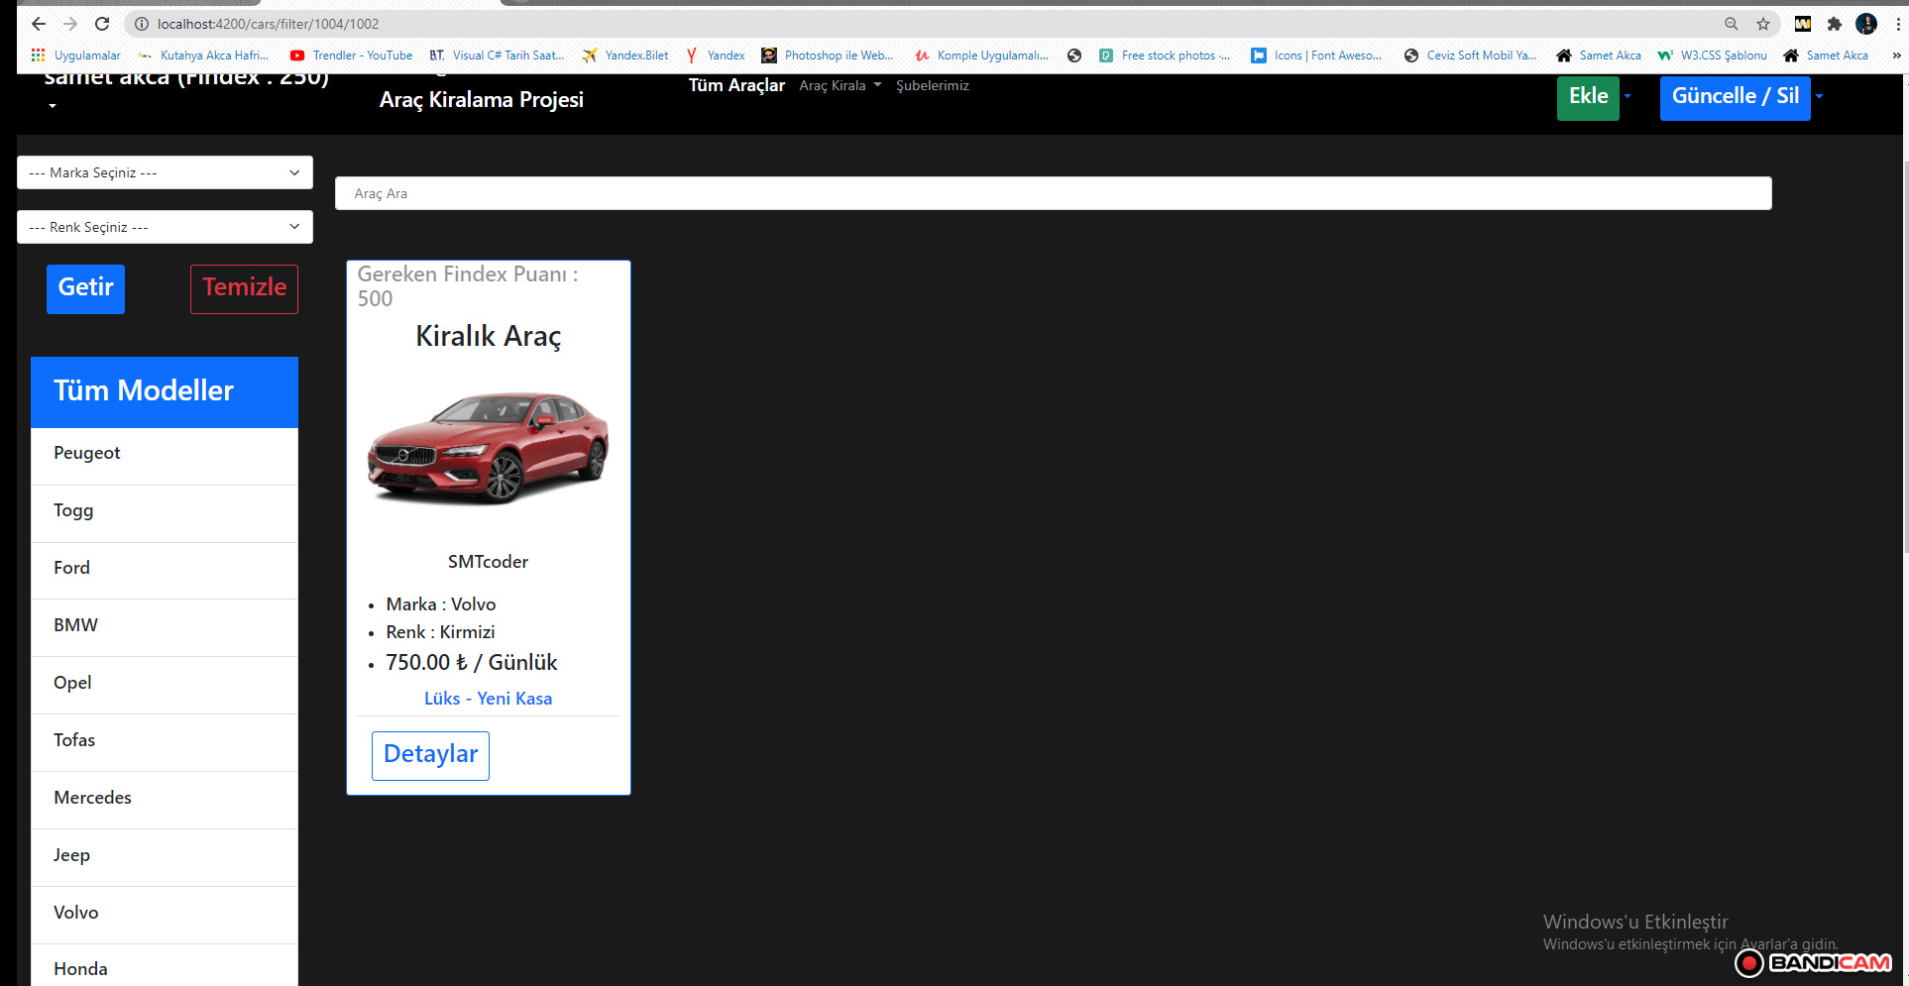Expand the Araç Kirala dropdown

coord(840,85)
